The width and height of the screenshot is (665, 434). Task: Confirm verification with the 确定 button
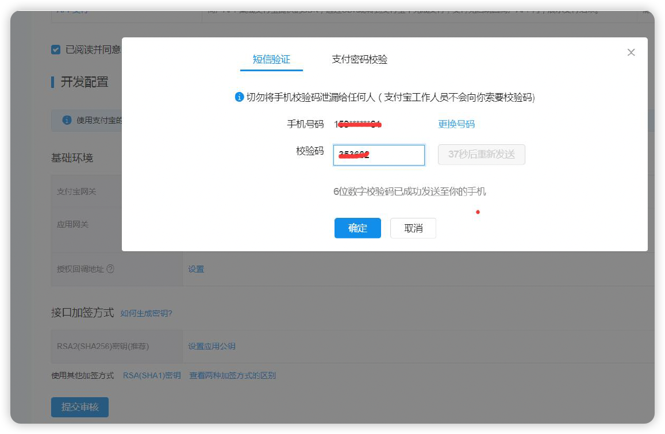point(358,228)
